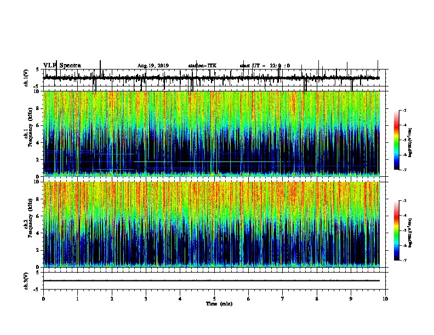This screenshot has height=335, width=434.
Task: Click the ch.2 spectrogram color scale bar
Action: [x=397, y=230]
